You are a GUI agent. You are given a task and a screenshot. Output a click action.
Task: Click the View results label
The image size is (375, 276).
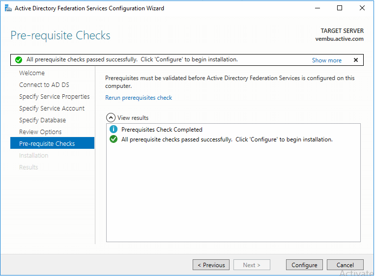click(133, 118)
